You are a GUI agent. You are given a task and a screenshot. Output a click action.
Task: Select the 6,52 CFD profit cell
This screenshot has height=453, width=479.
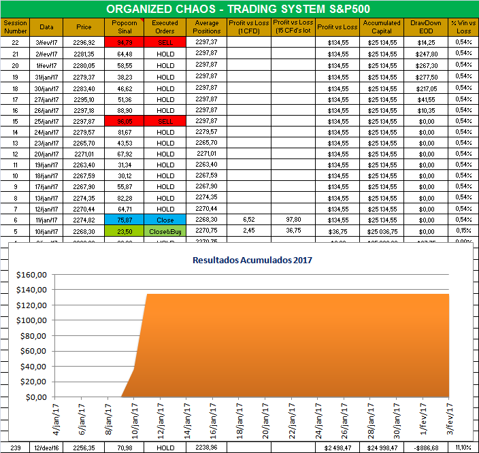click(x=249, y=220)
